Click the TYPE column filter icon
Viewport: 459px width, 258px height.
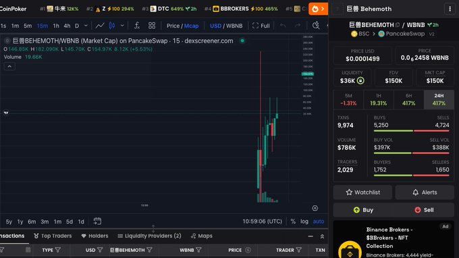coord(58,250)
